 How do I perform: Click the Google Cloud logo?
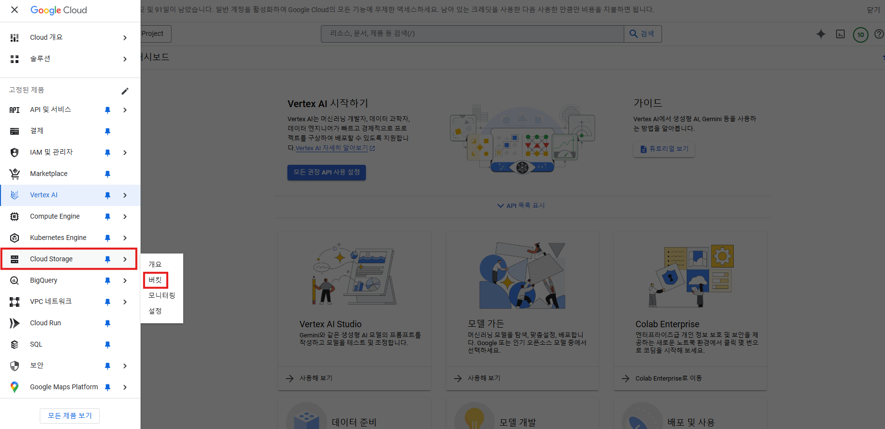coord(59,10)
